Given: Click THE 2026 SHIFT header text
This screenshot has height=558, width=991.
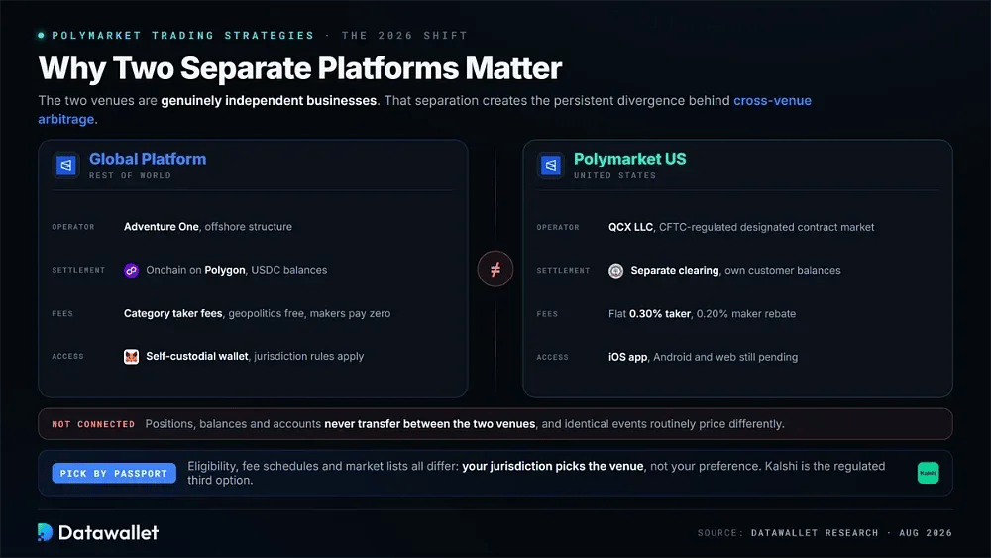Looking at the screenshot, I should click(x=404, y=36).
